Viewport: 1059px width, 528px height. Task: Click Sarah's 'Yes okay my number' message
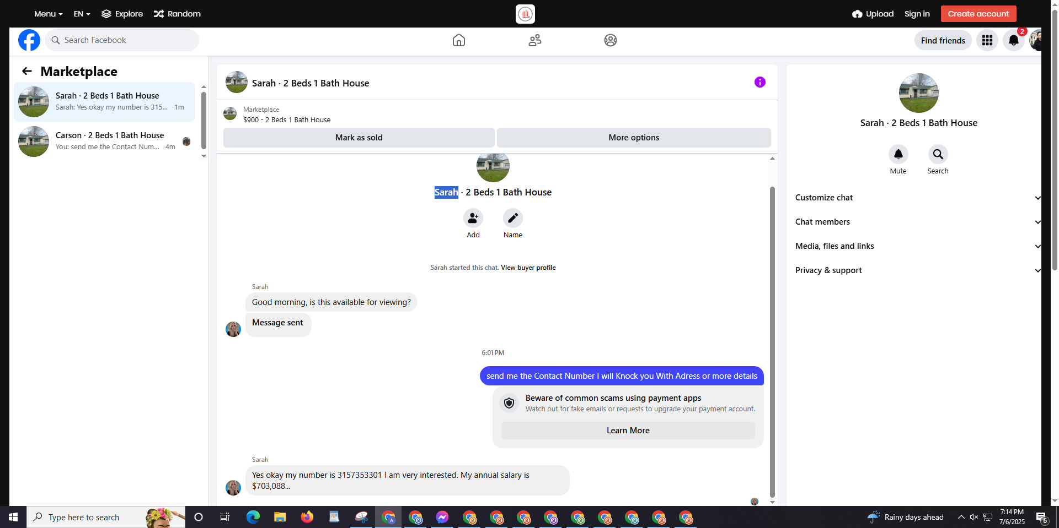[x=408, y=481]
